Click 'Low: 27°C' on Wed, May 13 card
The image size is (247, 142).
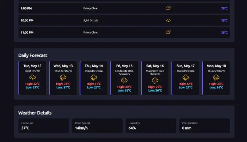tap(63, 88)
